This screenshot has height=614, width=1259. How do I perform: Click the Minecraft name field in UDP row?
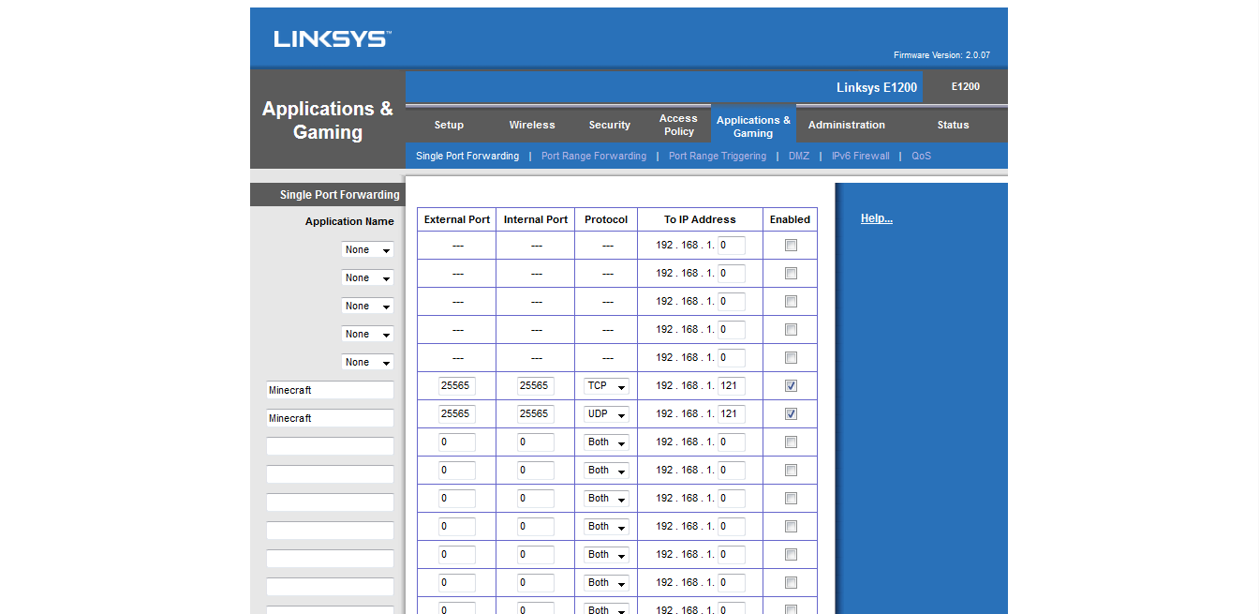click(x=330, y=418)
